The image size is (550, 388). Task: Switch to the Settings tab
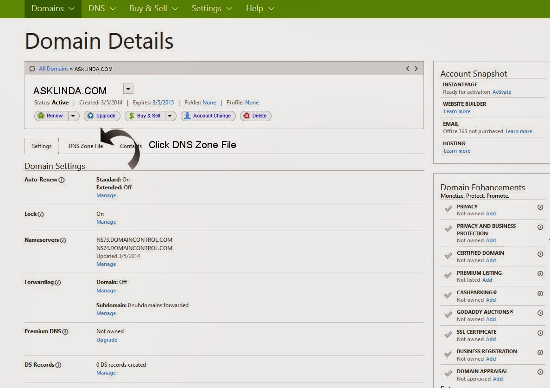click(x=41, y=146)
